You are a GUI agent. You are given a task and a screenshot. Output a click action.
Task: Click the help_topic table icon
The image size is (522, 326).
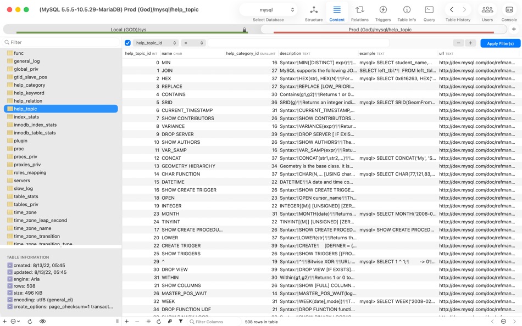pyautogui.click(x=10, y=109)
